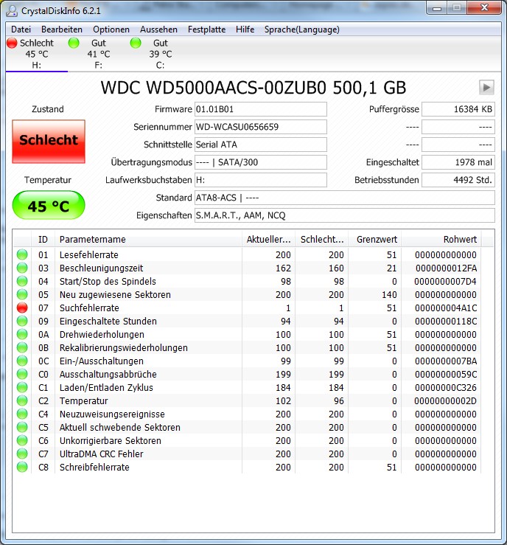The width and height of the screenshot is (507, 545).
Task: Click raw value 000000004A1C
Action: 446,308
